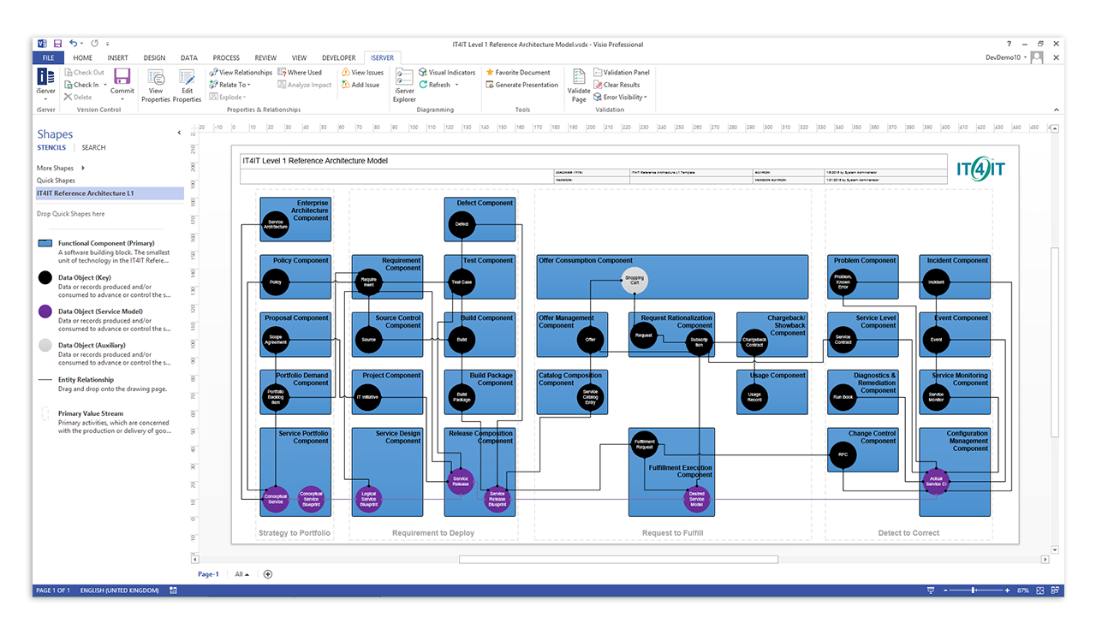Click View Relationships

click(241, 73)
